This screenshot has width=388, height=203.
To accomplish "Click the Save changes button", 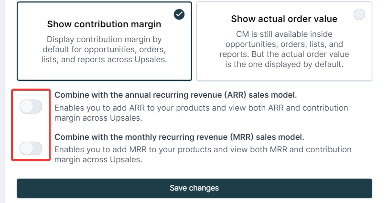I will click(194, 188).
